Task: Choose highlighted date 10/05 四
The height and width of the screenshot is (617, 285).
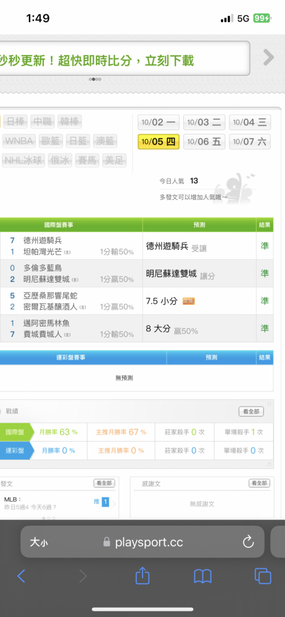Action: click(159, 142)
